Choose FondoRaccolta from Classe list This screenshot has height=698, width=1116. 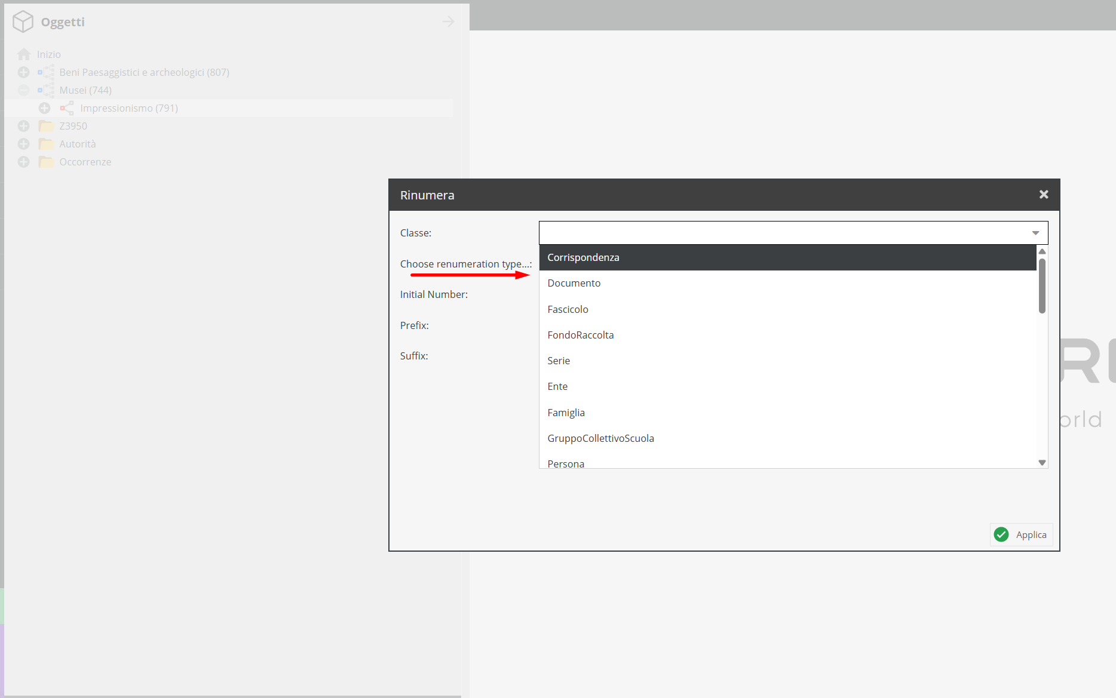pos(787,335)
